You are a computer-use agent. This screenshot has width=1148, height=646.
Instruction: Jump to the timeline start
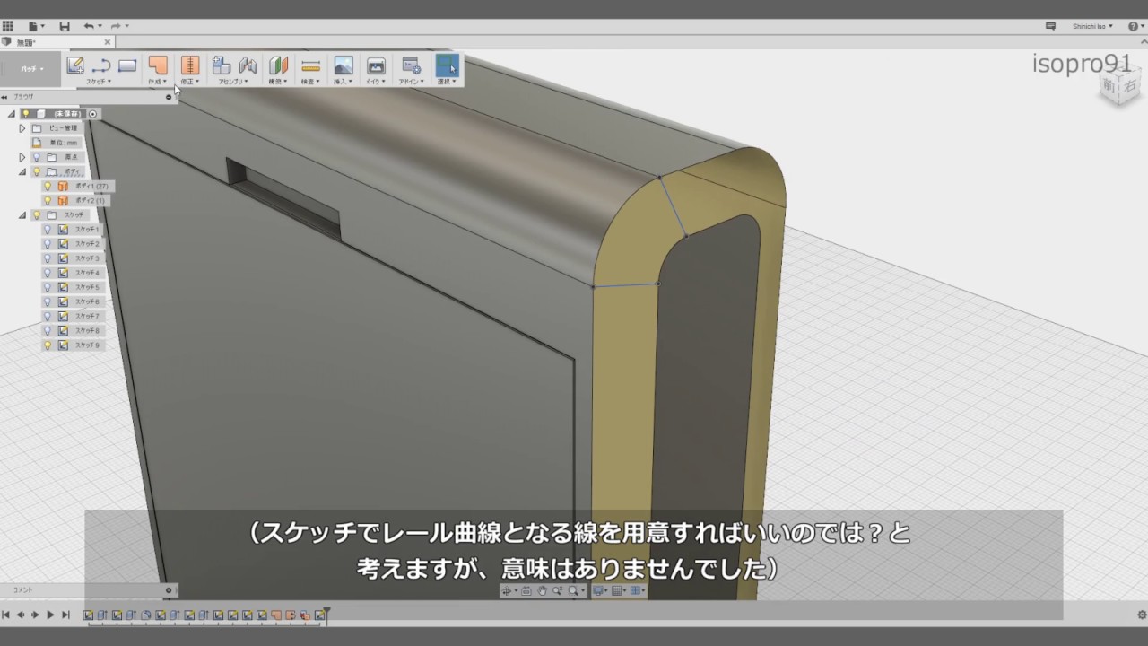click(x=5, y=615)
